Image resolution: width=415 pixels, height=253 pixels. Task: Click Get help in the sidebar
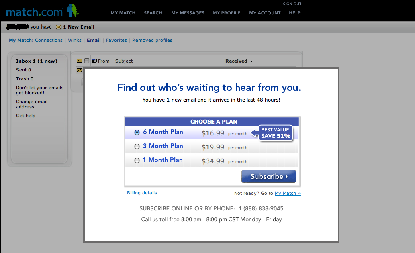pos(26,116)
